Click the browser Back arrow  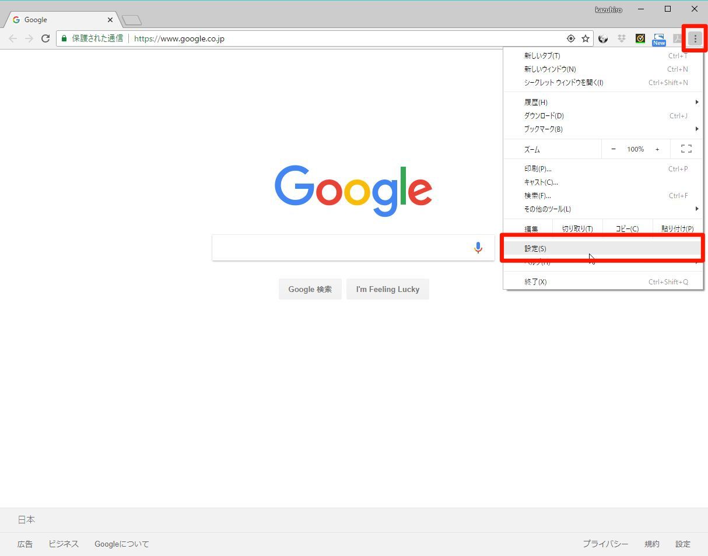13,38
